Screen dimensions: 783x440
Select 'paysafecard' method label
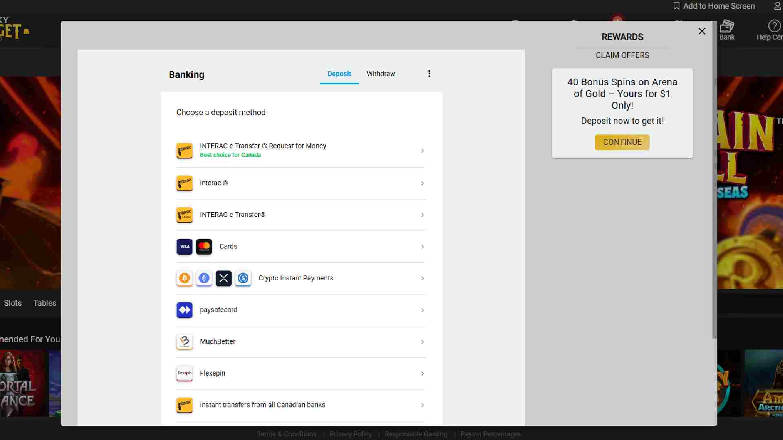pos(219,310)
